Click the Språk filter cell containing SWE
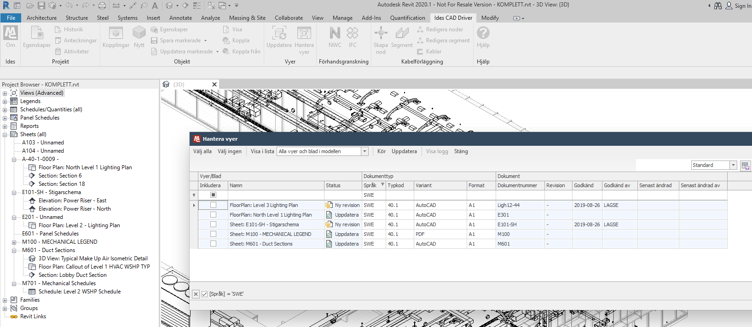 click(x=374, y=195)
